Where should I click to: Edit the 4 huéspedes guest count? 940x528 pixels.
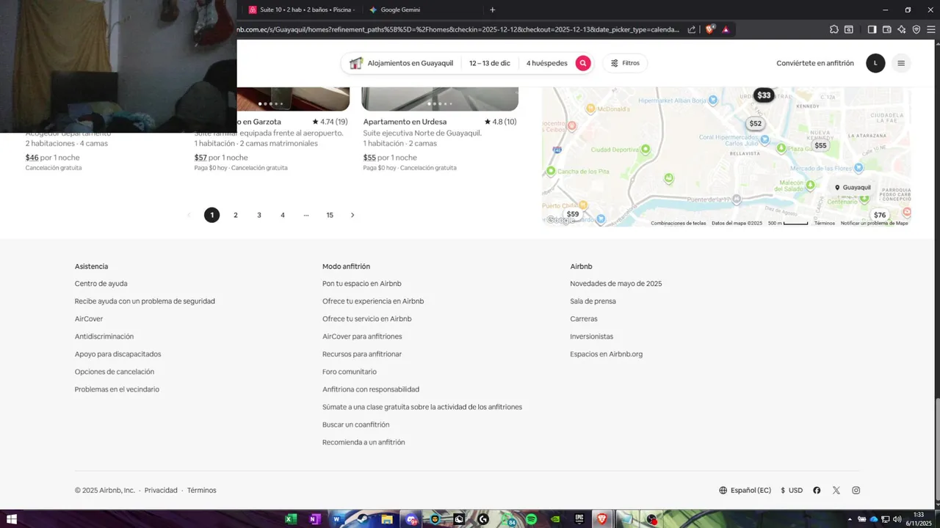(546, 63)
